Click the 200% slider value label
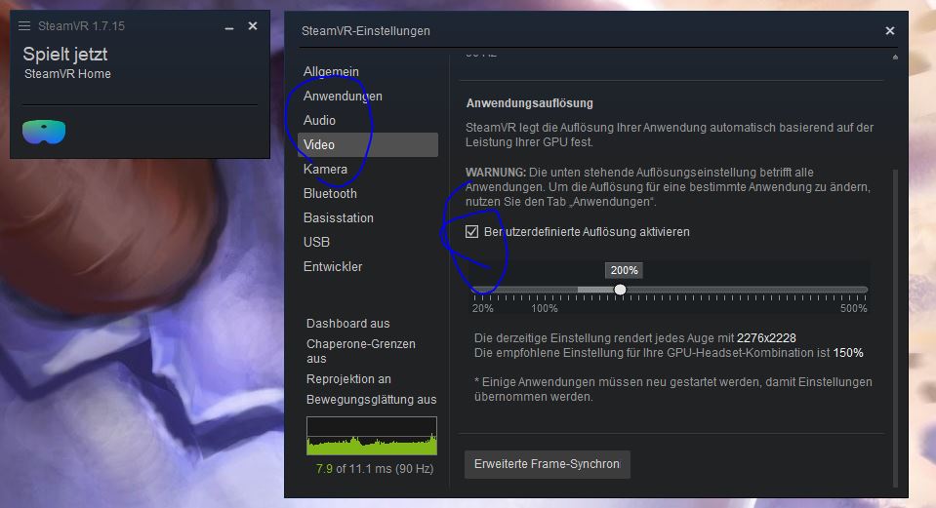Viewport: 936px width, 508px height. click(625, 270)
